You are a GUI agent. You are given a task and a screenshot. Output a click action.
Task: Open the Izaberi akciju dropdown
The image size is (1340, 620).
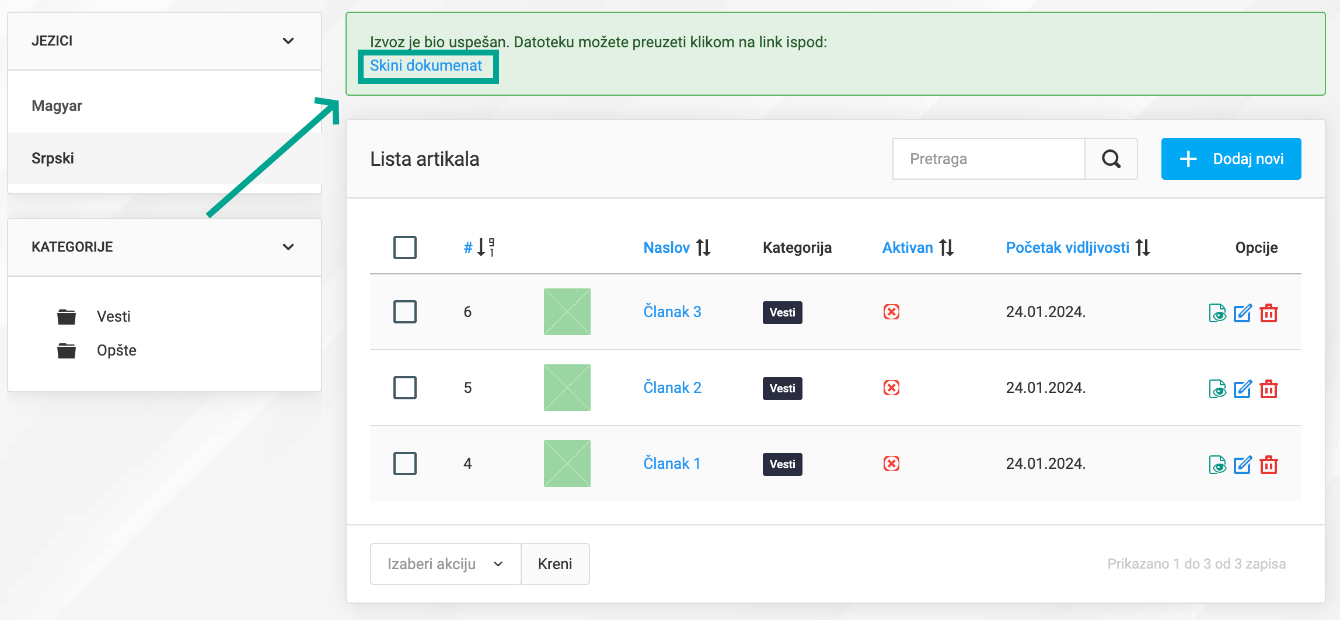click(445, 563)
